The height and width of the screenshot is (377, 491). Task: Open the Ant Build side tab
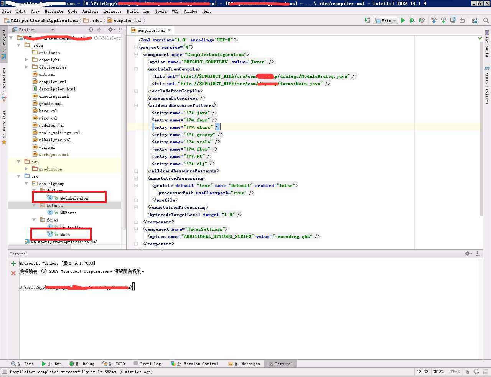pos(487,43)
